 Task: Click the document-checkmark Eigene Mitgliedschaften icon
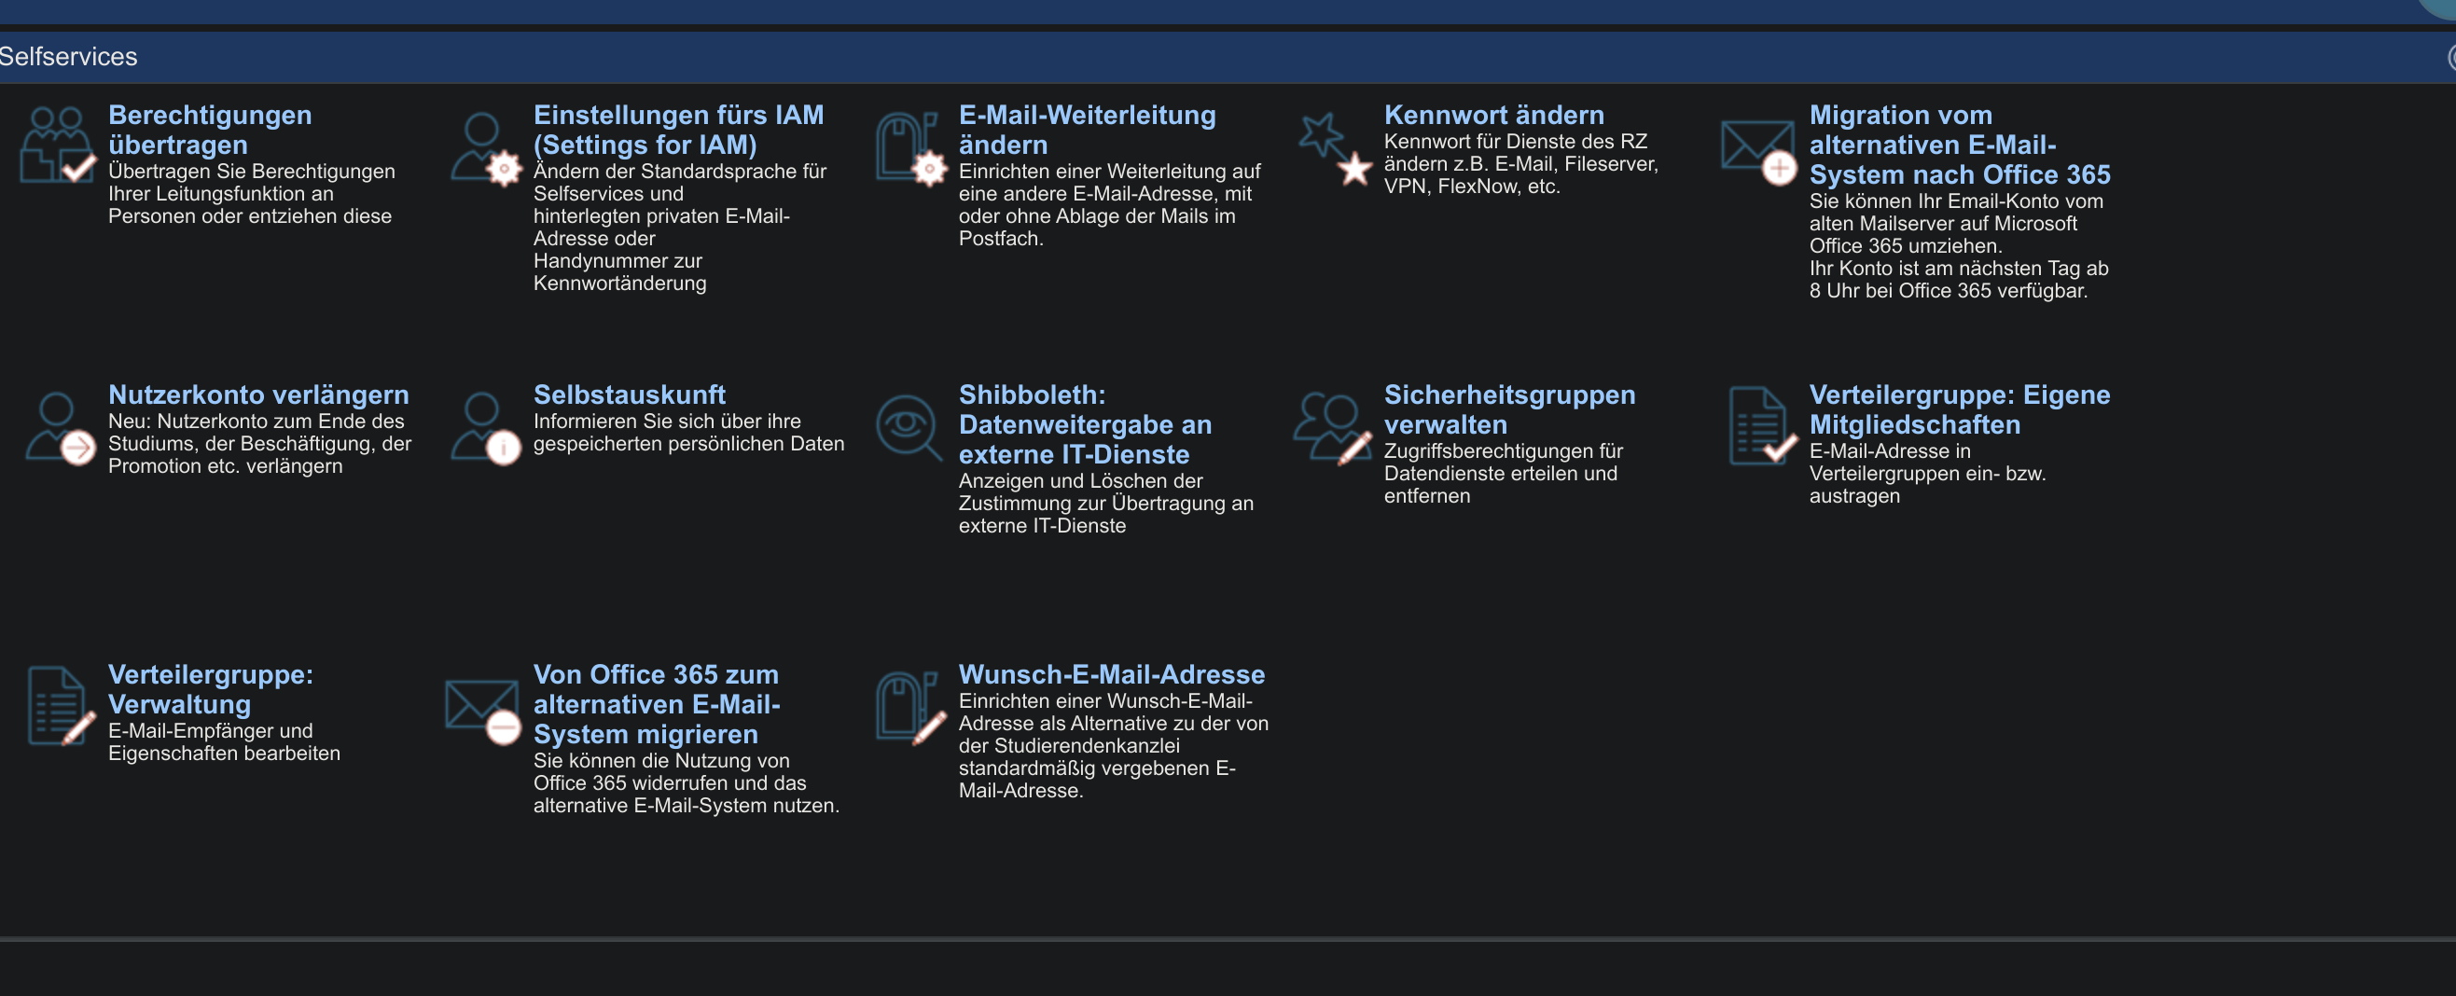click(x=1760, y=427)
